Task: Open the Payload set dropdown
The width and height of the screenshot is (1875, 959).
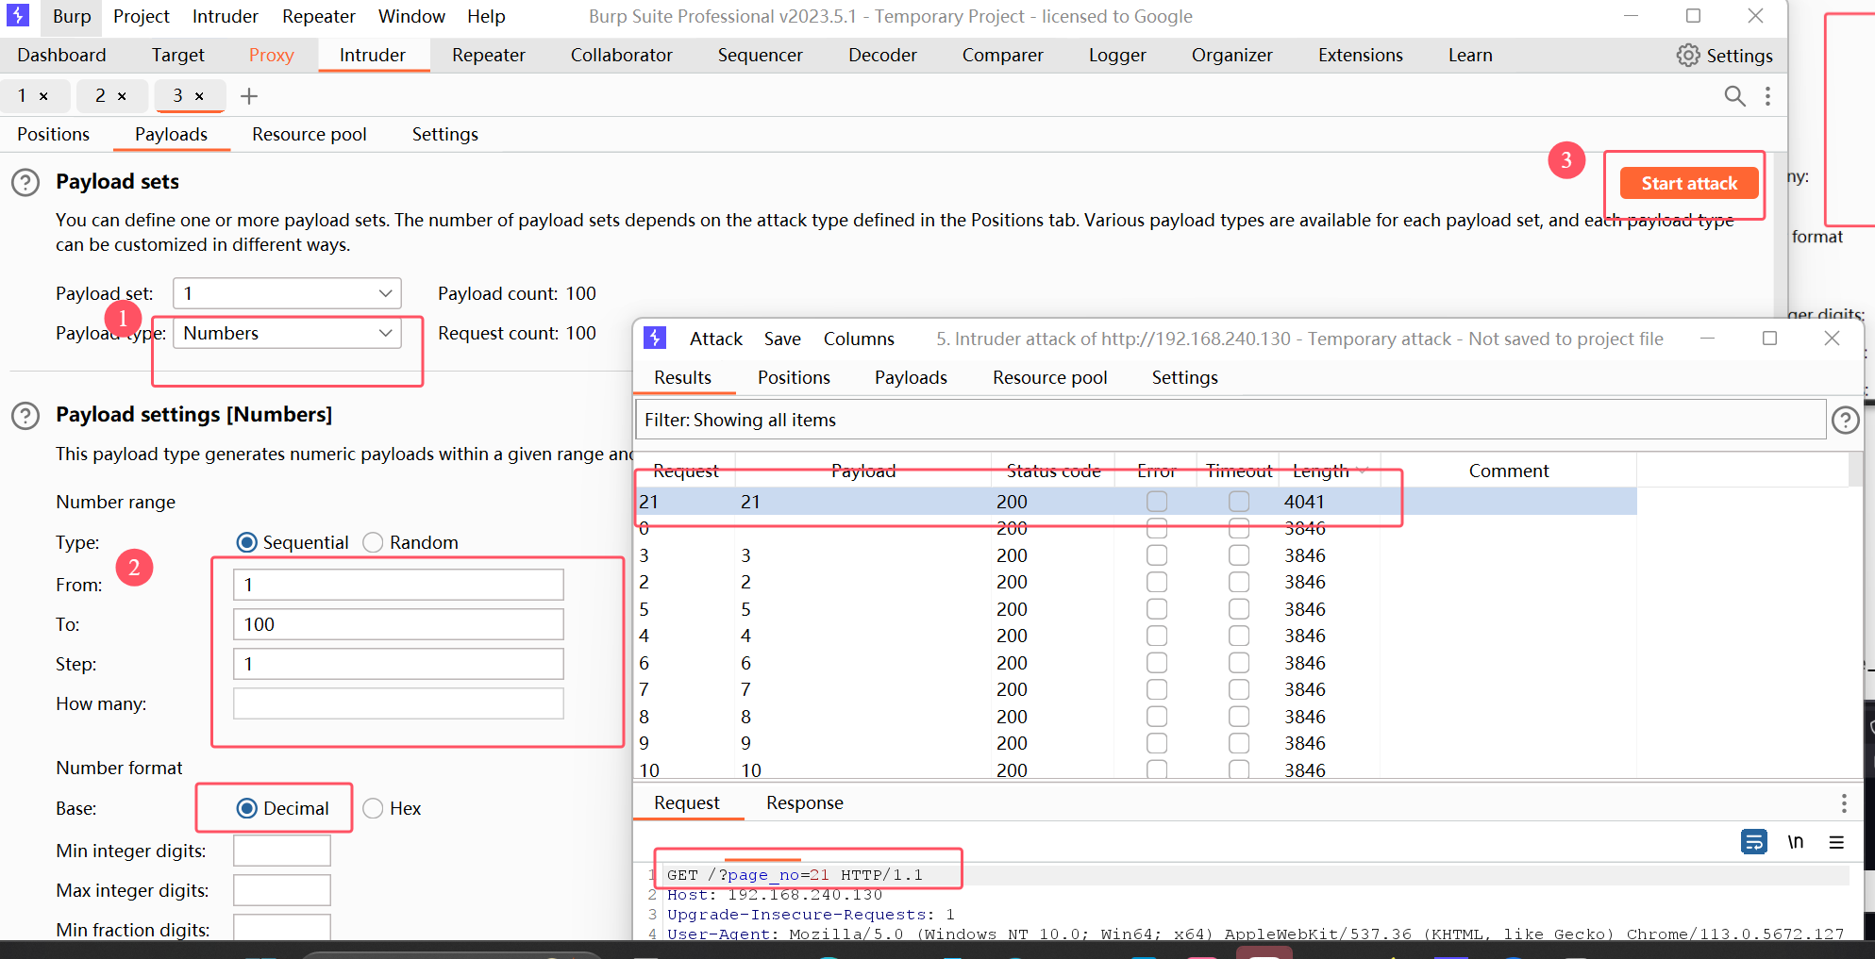Action: click(x=287, y=293)
